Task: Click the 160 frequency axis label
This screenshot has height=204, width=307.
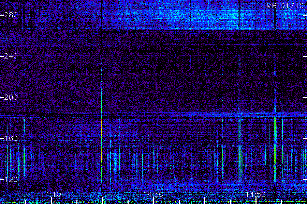Action: tap(11, 138)
